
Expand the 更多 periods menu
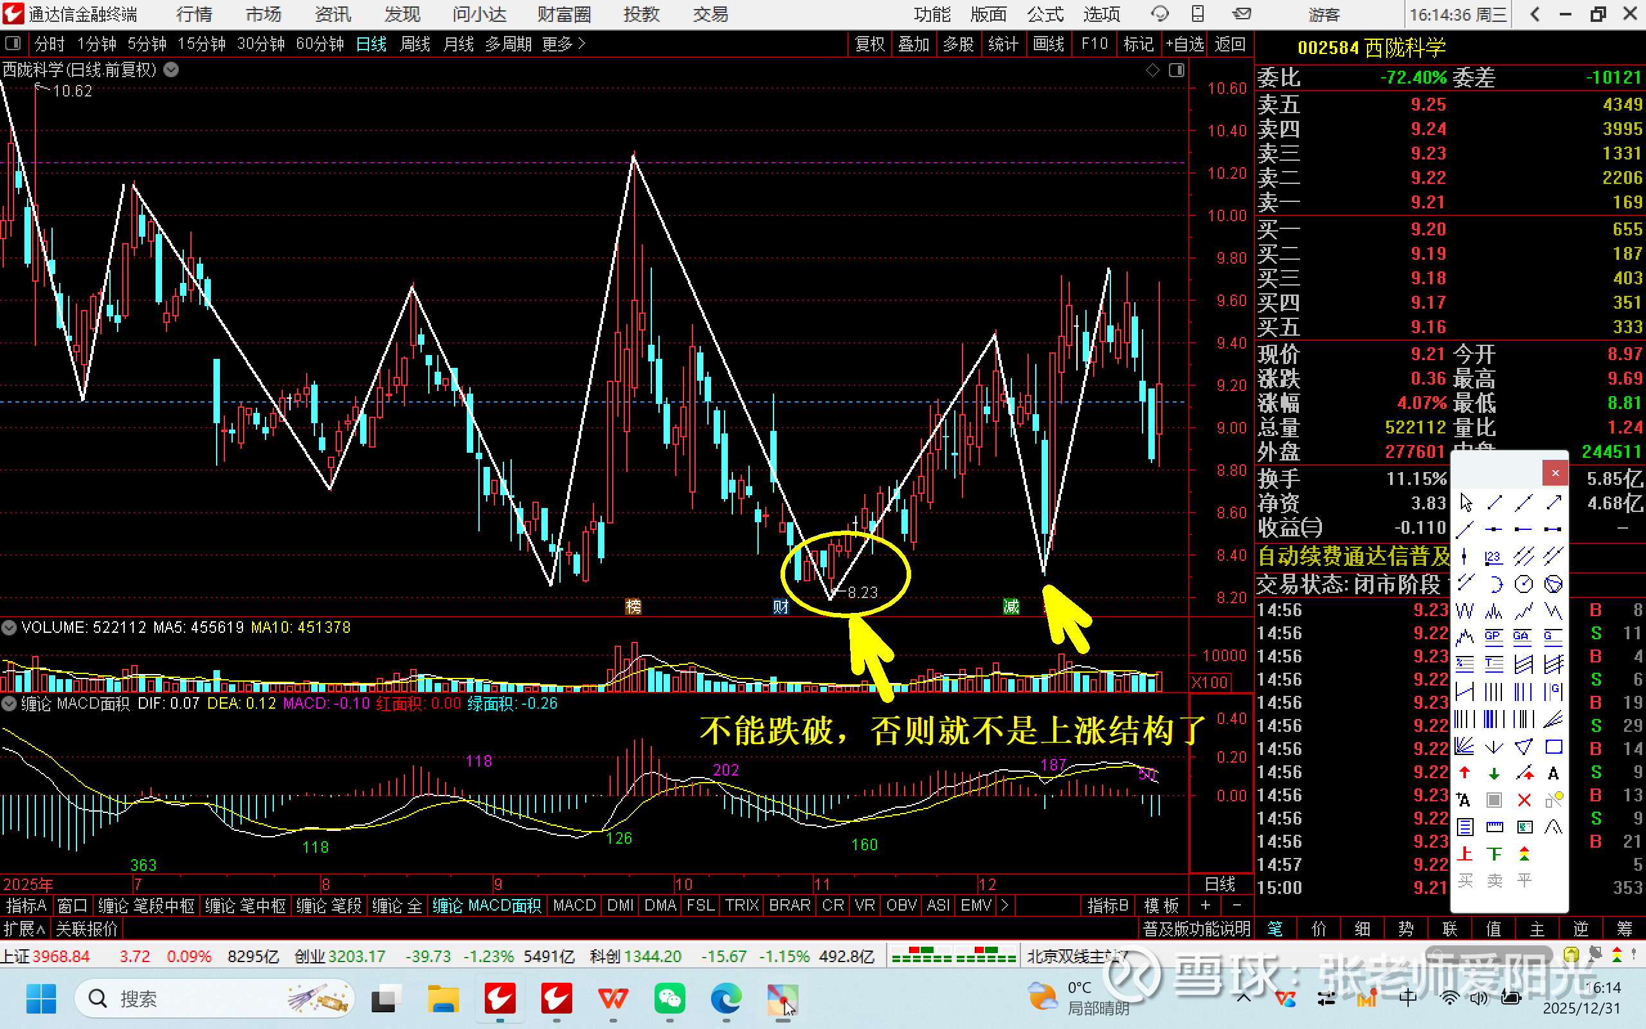pyautogui.click(x=563, y=44)
